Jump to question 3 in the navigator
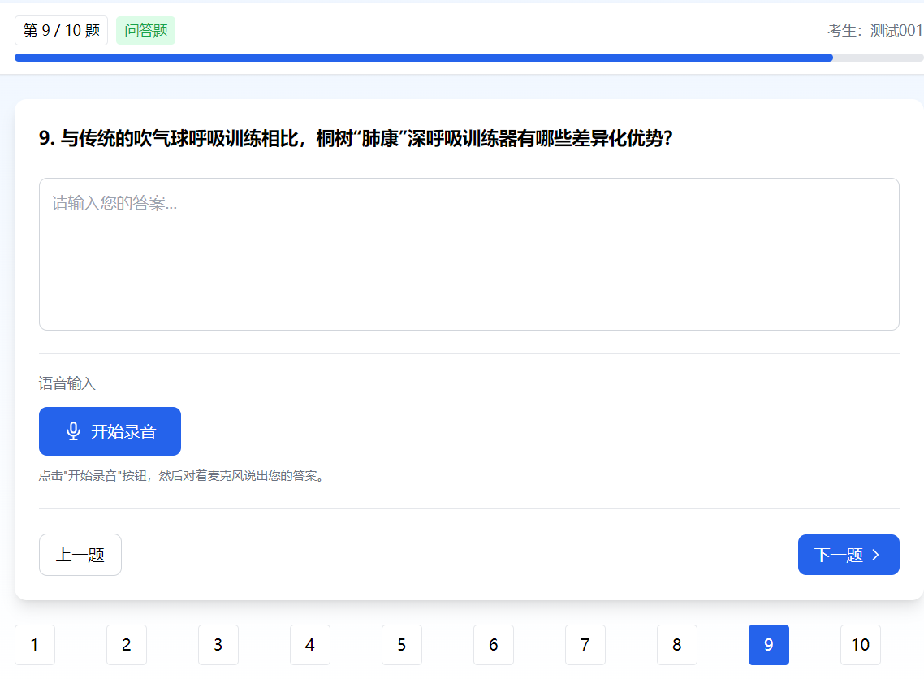The image size is (924, 679). tap(218, 645)
